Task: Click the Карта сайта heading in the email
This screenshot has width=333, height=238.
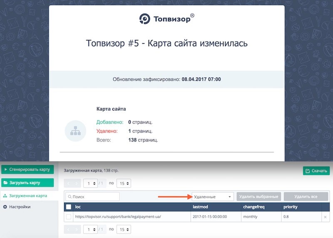Action: [111, 109]
